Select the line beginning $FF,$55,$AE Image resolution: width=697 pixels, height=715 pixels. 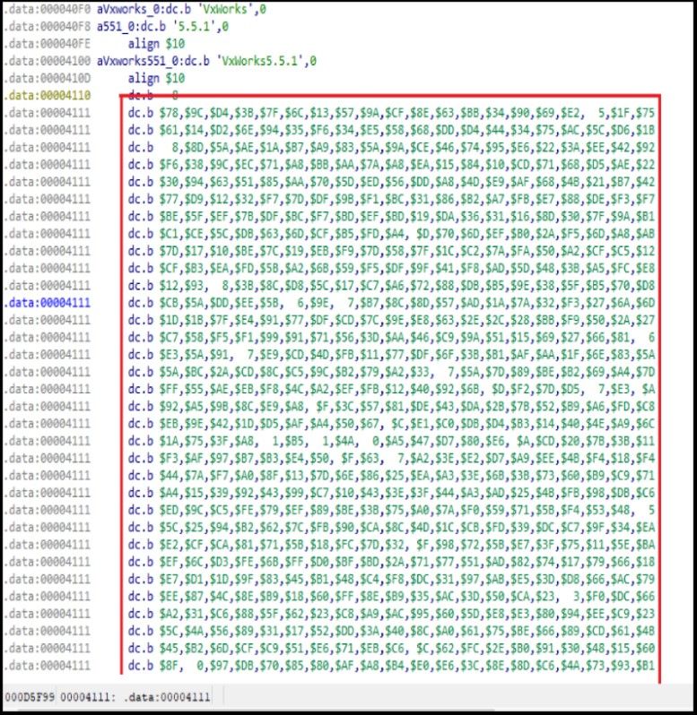(x=391, y=389)
